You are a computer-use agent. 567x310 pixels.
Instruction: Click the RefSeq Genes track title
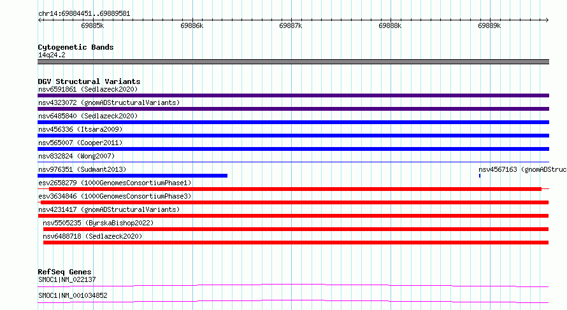(x=64, y=272)
